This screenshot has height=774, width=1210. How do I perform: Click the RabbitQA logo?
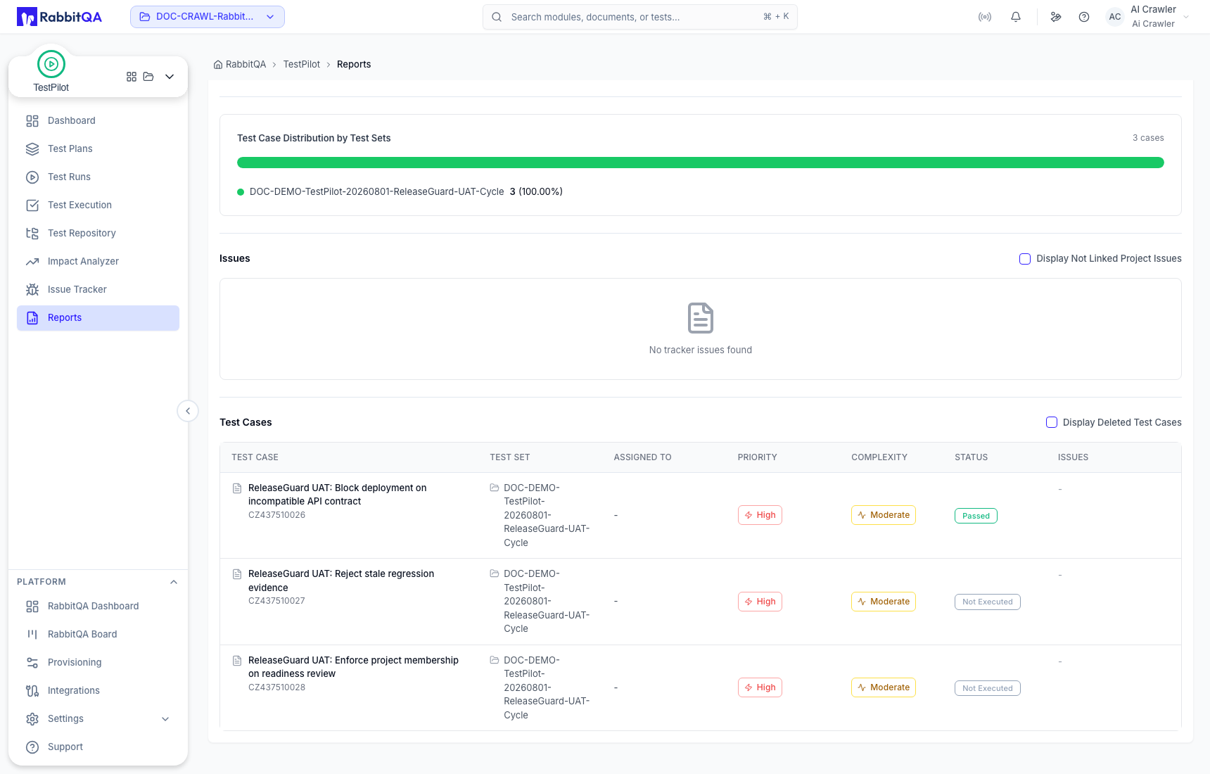(x=59, y=17)
